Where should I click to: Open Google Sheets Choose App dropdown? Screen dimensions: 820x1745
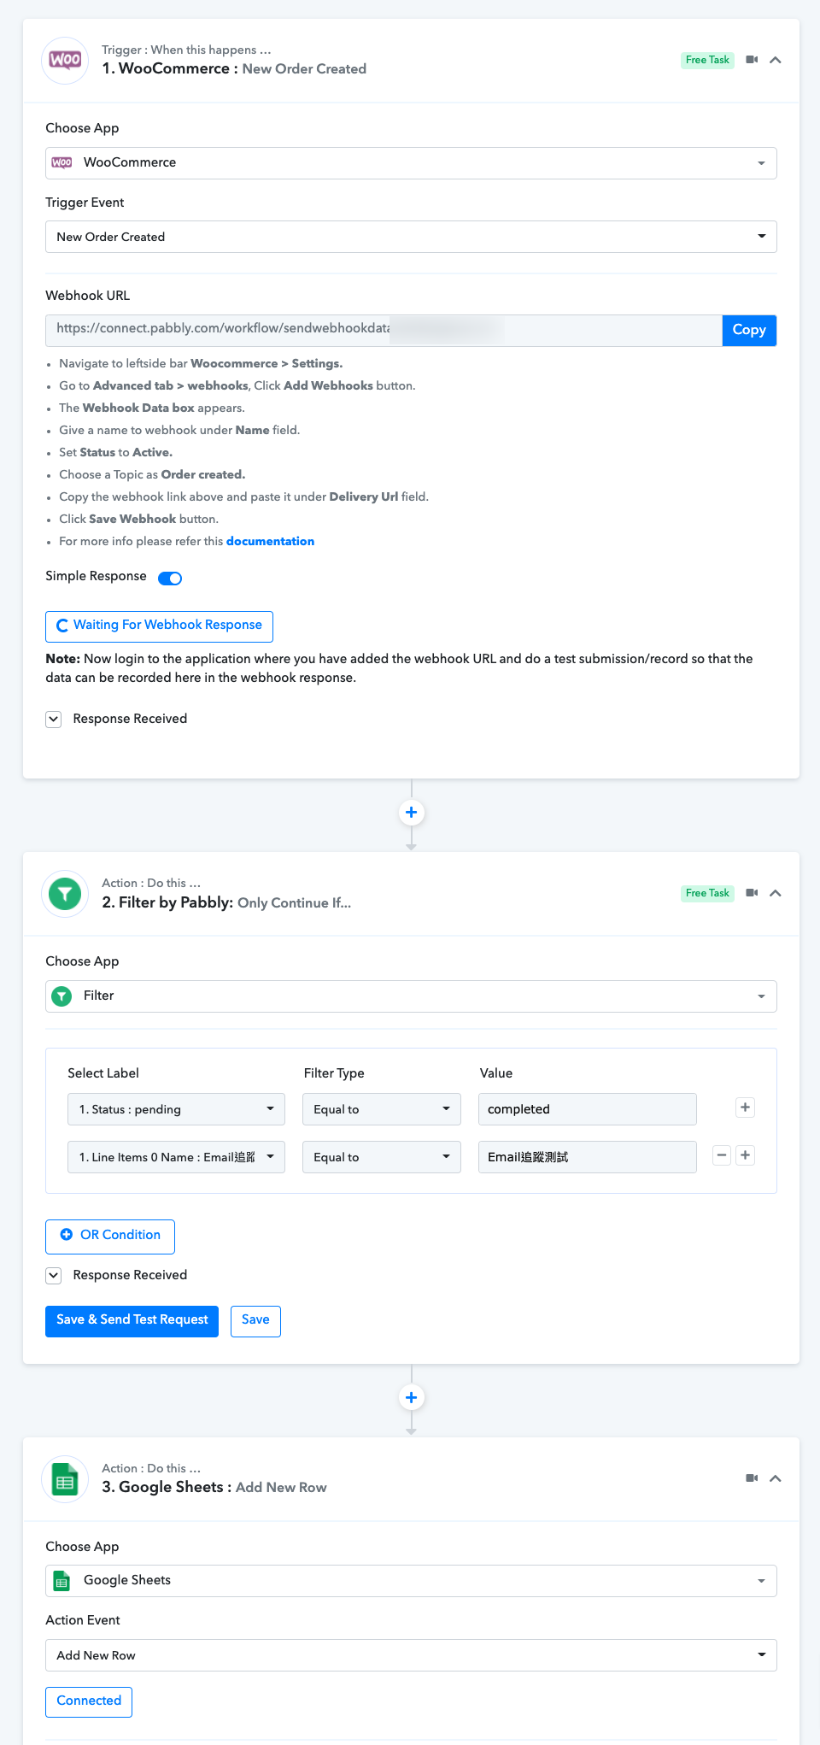411,1581
